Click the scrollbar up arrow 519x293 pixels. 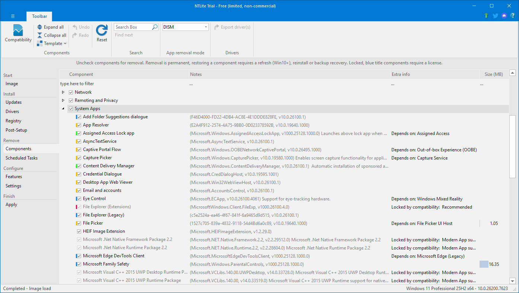tap(512, 73)
